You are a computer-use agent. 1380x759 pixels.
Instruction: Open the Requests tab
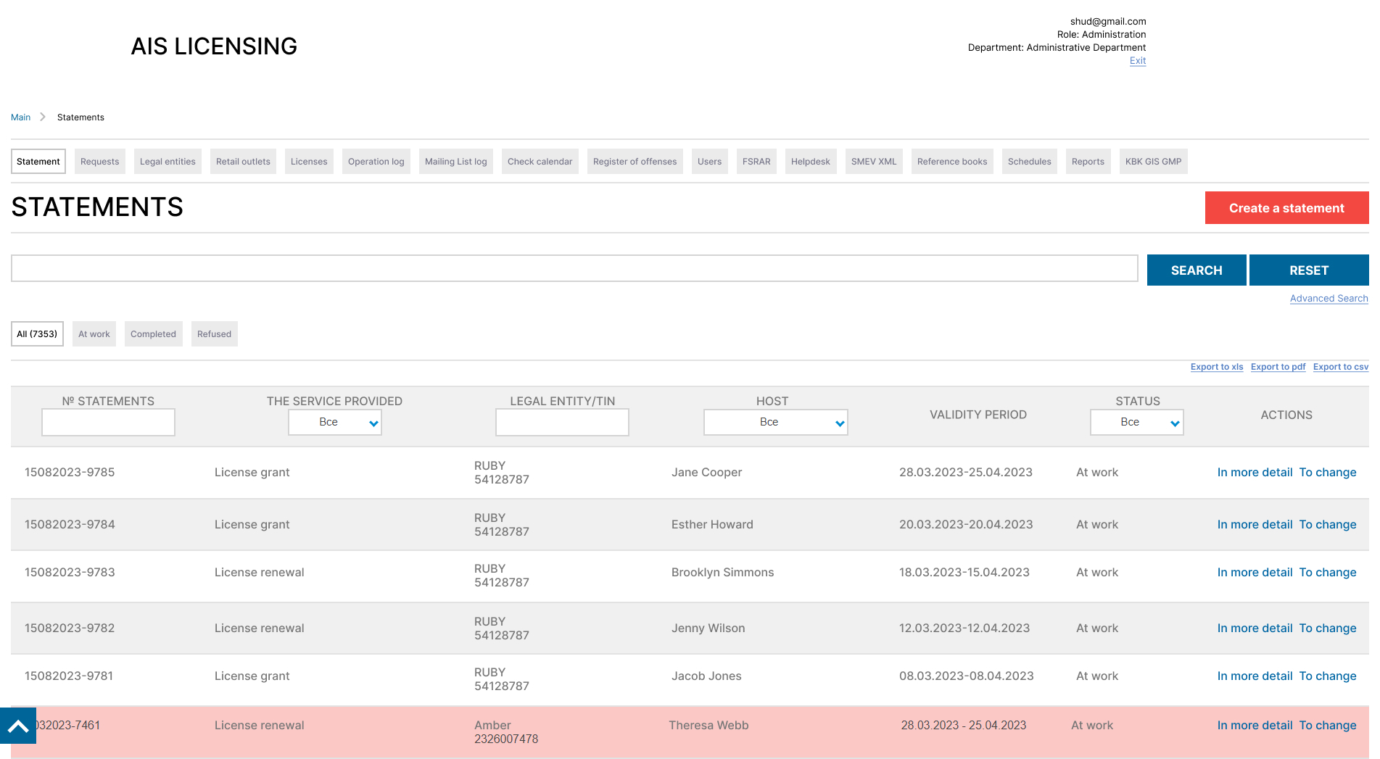(x=100, y=161)
